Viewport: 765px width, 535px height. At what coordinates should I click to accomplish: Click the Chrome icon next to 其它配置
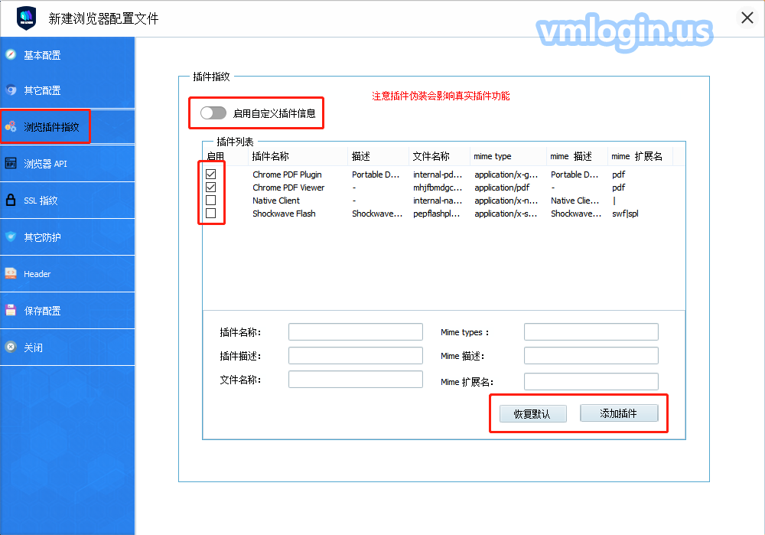click(11, 90)
